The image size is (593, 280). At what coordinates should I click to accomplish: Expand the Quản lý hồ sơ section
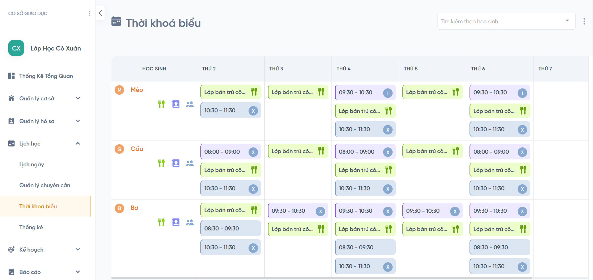coord(78,121)
